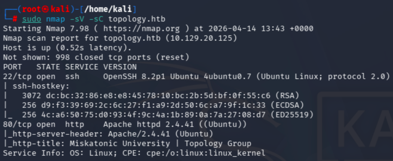Click the http-server-header line

[110, 134]
